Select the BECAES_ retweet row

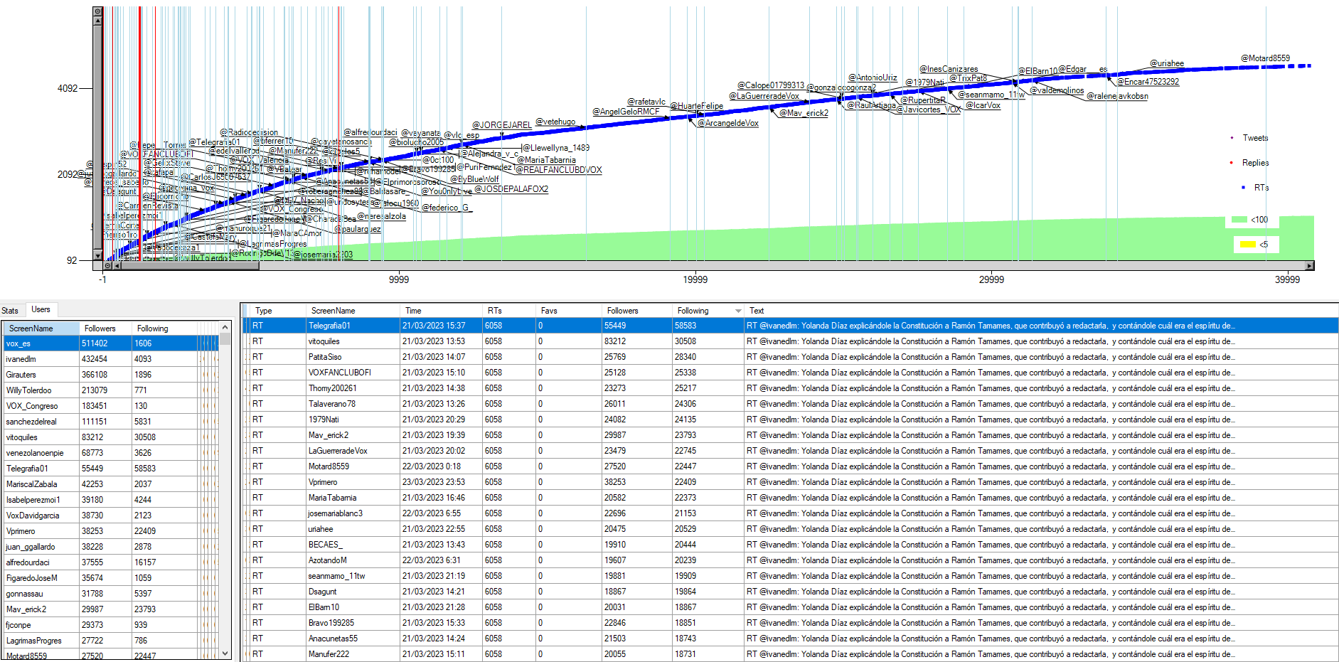pos(791,545)
